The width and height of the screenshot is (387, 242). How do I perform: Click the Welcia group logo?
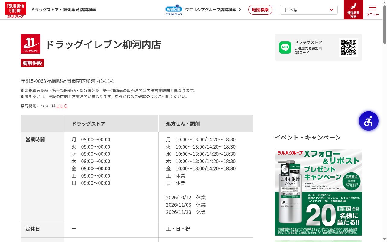pos(174,10)
